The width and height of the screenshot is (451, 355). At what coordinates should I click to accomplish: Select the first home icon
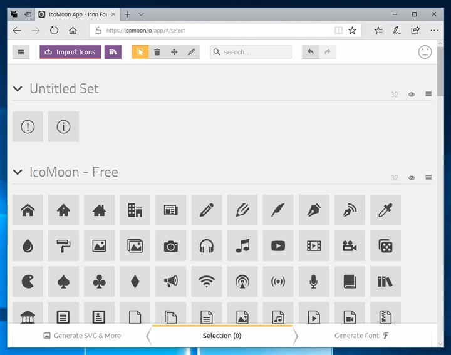click(28, 210)
